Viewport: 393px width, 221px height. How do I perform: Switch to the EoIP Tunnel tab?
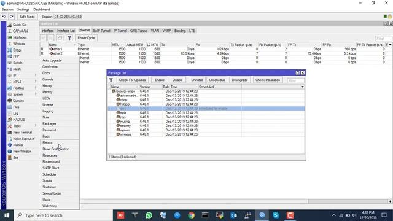[101, 31]
